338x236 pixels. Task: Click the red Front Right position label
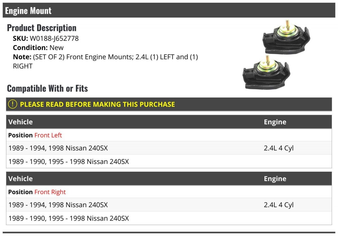[50, 192]
